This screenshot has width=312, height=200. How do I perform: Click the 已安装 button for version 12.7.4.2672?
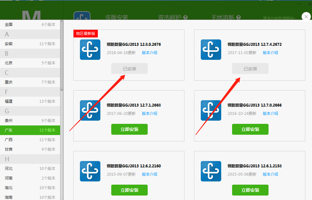pos(250,68)
